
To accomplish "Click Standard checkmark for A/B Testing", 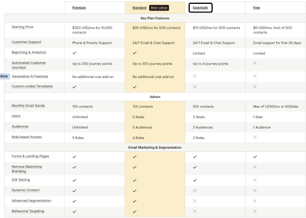I will [135, 180].
